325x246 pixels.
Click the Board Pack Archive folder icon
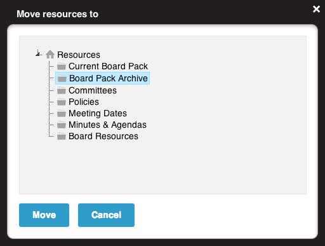click(62, 78)
